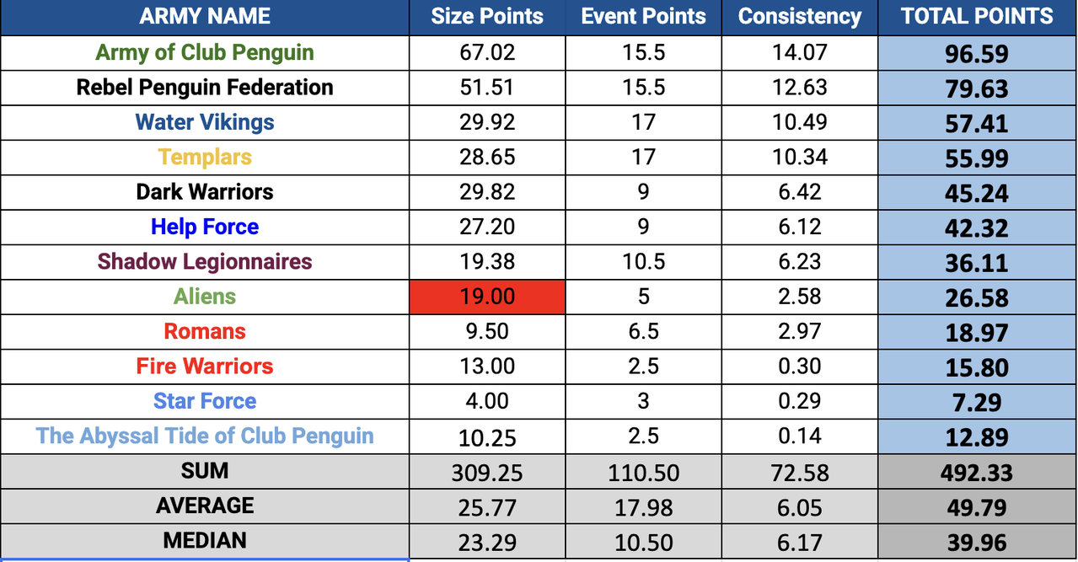Click the Size Points column header
Screen dimensions: 1078x562
[x=487, y=17]
